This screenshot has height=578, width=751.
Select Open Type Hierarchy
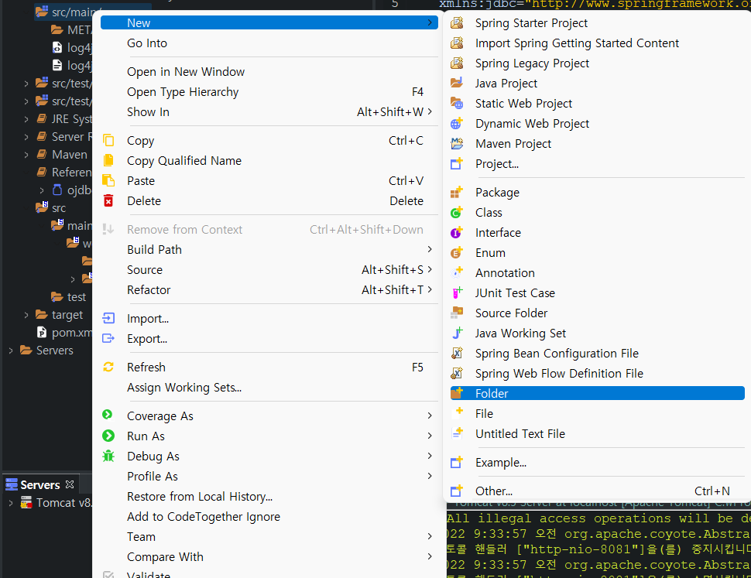coord(183,92)
